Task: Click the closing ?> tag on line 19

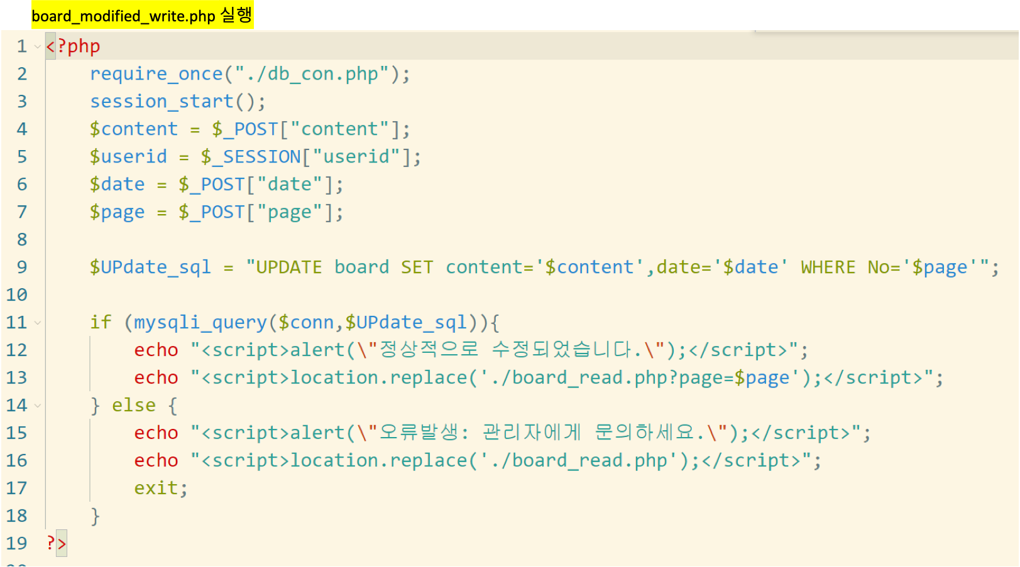Action: 56,544
